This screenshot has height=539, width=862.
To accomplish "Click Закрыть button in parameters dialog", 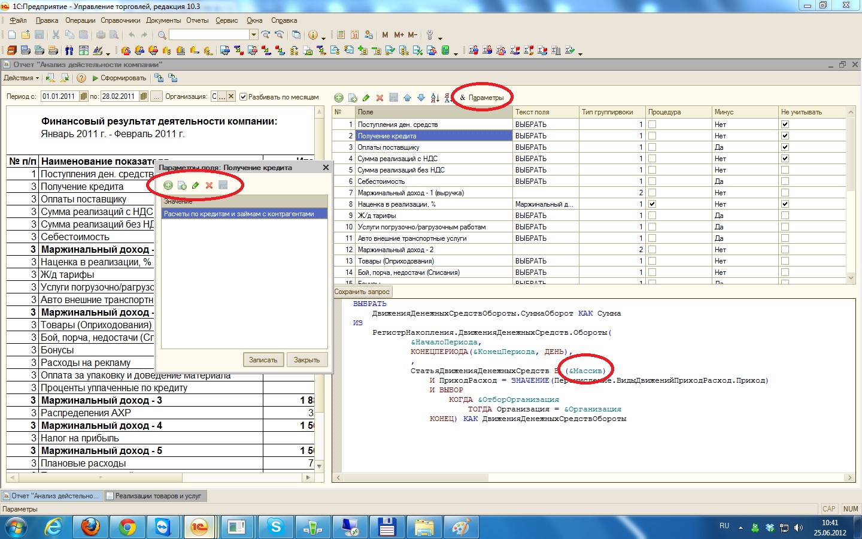I will 306,360.
